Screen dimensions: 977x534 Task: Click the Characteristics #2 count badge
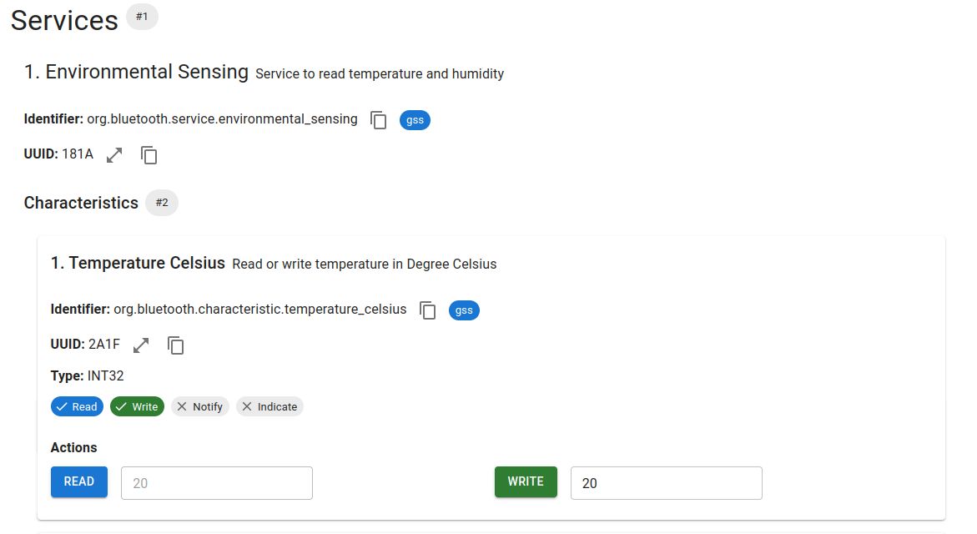click(x=162, y=203)
